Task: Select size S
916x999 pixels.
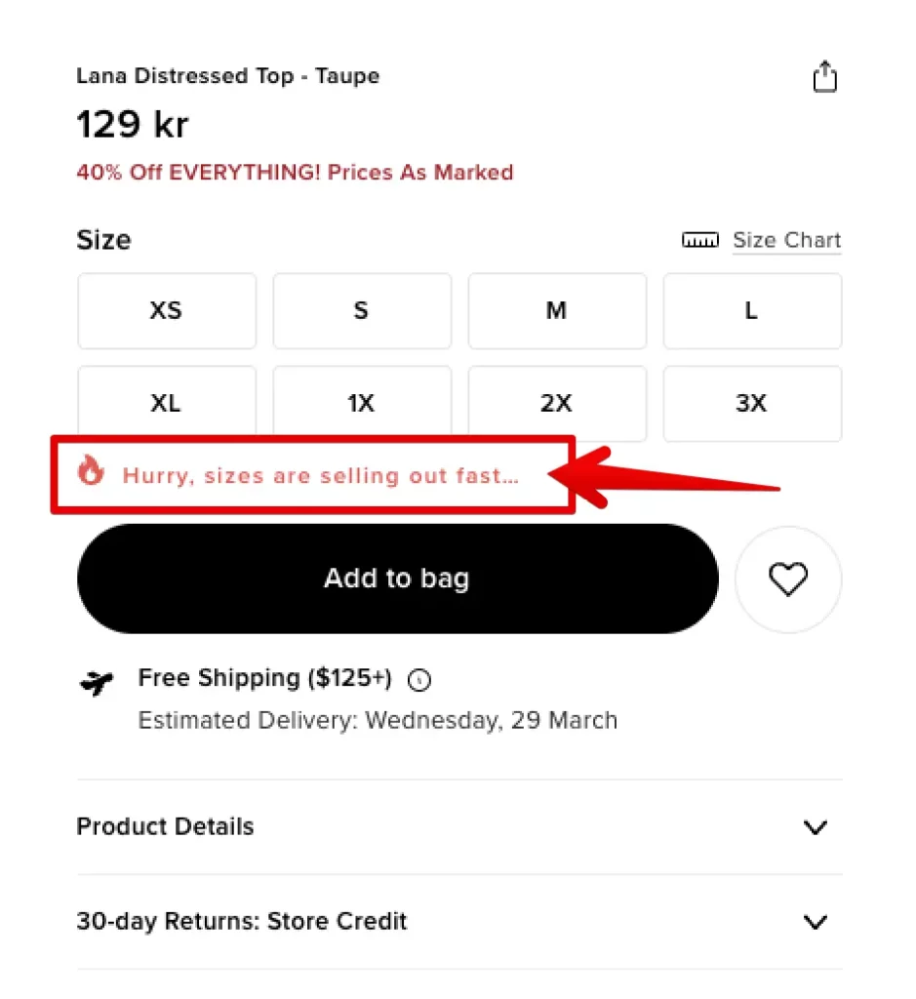Action: [362, 311]
